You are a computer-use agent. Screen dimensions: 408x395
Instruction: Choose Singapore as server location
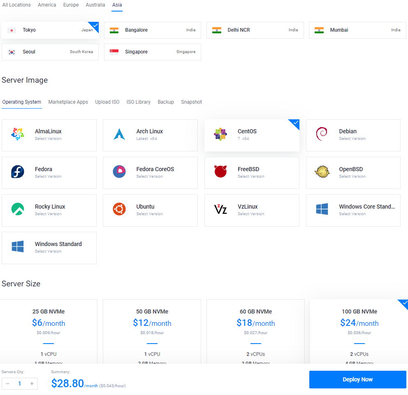point(153,52)
